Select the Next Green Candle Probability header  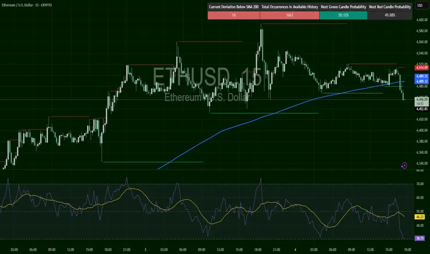[x=343, y=7]
